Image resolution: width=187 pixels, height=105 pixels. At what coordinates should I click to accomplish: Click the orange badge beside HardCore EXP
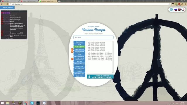(x=72, y=59)
